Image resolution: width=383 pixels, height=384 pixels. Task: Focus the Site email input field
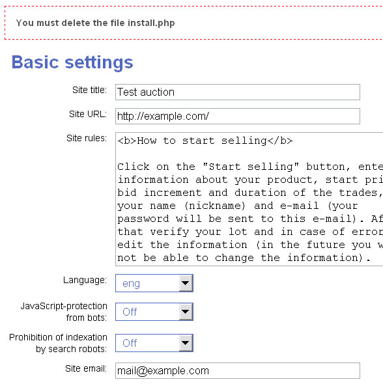(238, 370)
